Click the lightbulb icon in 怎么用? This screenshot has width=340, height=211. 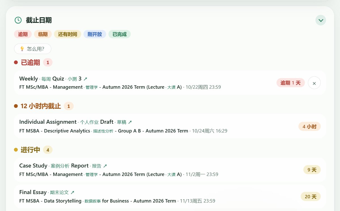[x=22, y=49]
